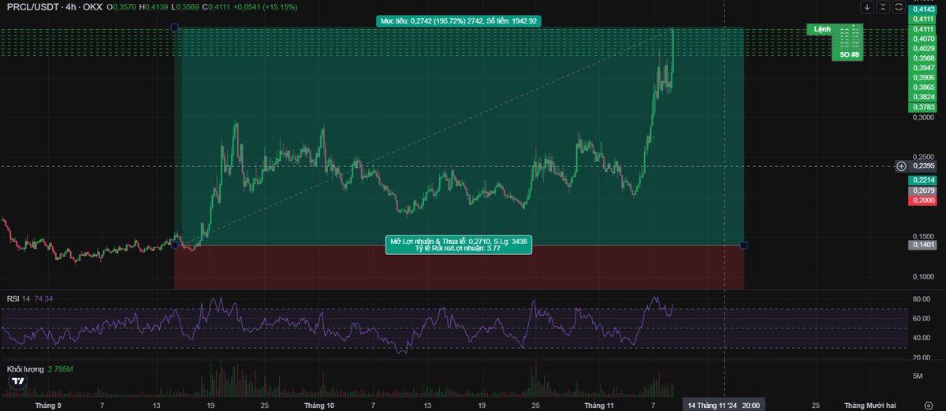Click the 0,2079 gray price label
This screenshot has width=946, height=411.
[924, 191]
